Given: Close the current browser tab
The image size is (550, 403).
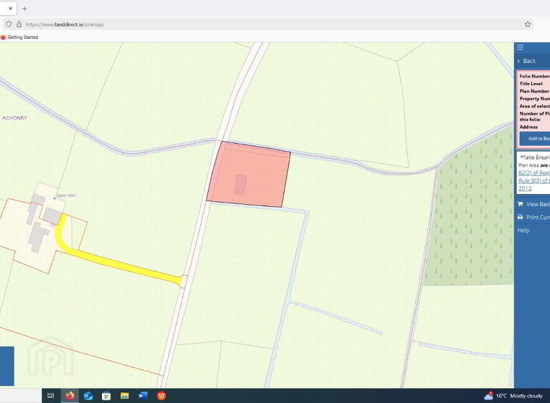Looking at the screenshot, I should click(11, 8).
